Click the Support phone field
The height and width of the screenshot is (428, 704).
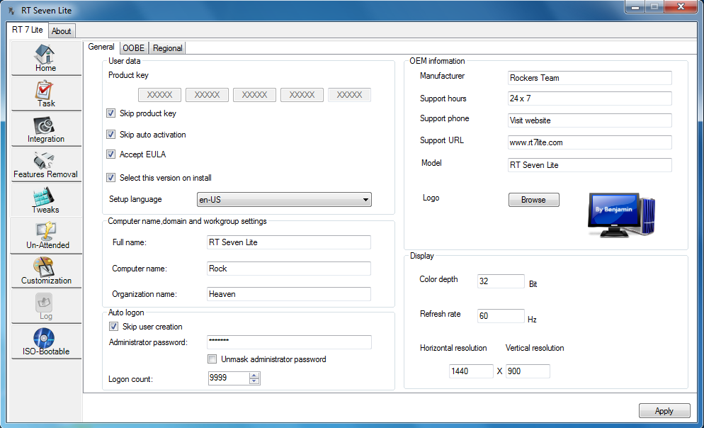[x=590, y=120]
